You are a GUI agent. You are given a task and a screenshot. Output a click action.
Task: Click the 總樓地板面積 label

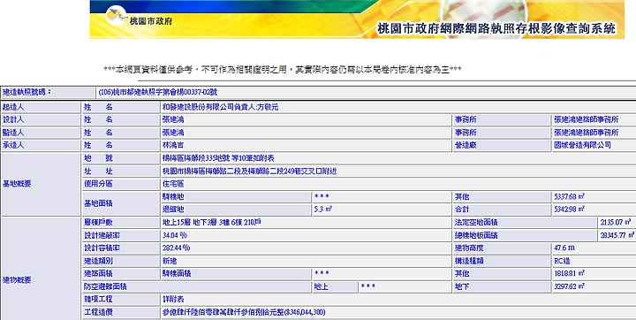[x=476, y=235]
